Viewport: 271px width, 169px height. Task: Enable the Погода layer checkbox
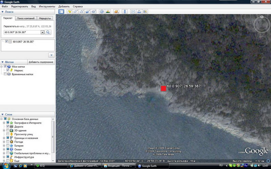click(x=8, y=142)
